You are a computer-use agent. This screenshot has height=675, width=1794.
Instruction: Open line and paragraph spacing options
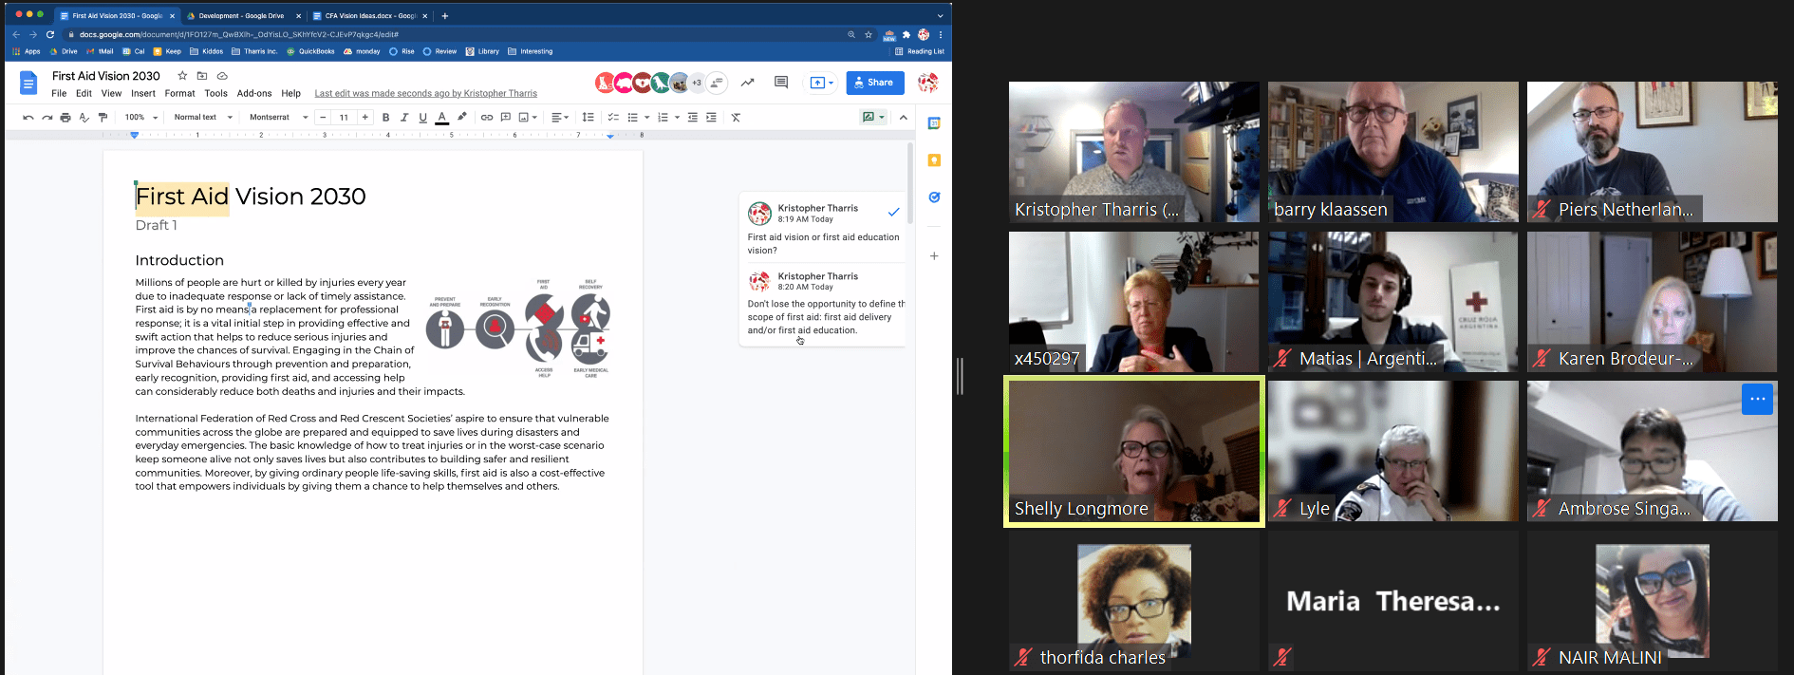click(x=588, y=118)
